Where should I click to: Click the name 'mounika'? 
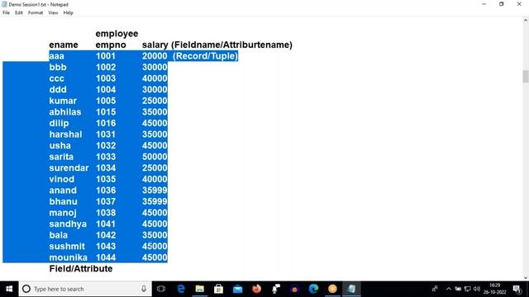[68, 257]
